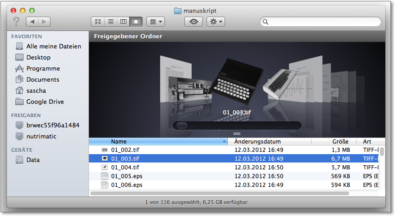Open the arrange items dropdown
This screenshot has height=216, width=395.
(x=155, y=21)
